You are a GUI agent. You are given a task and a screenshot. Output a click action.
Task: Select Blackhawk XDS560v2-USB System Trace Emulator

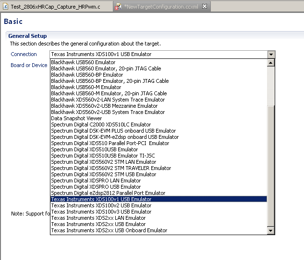(x=158, y=112)
